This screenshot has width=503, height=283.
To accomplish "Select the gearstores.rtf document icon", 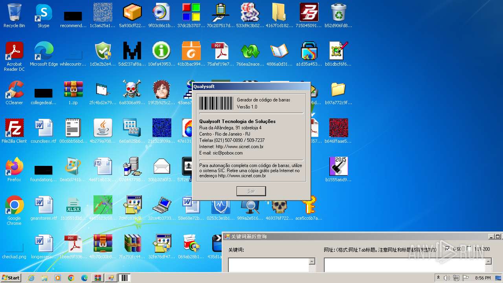I will pos(44,208).
